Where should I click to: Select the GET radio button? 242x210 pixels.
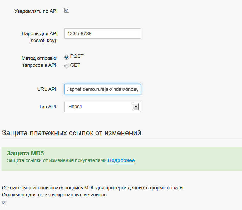click(x=67, y=66)
